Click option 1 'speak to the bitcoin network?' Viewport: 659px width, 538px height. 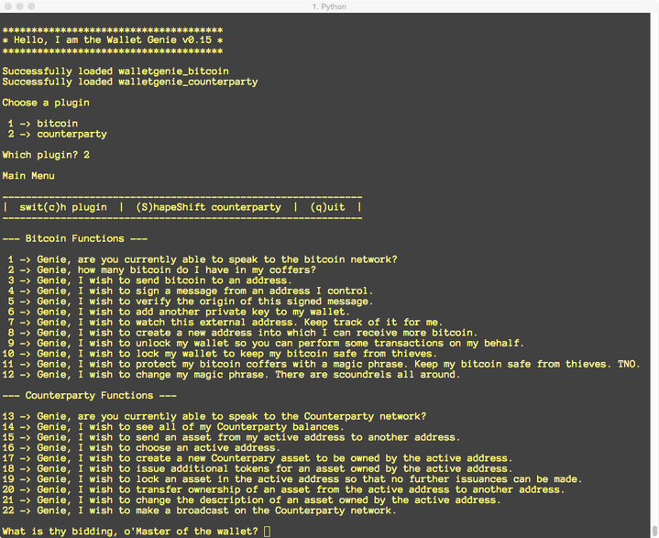[x=203, y=259]
